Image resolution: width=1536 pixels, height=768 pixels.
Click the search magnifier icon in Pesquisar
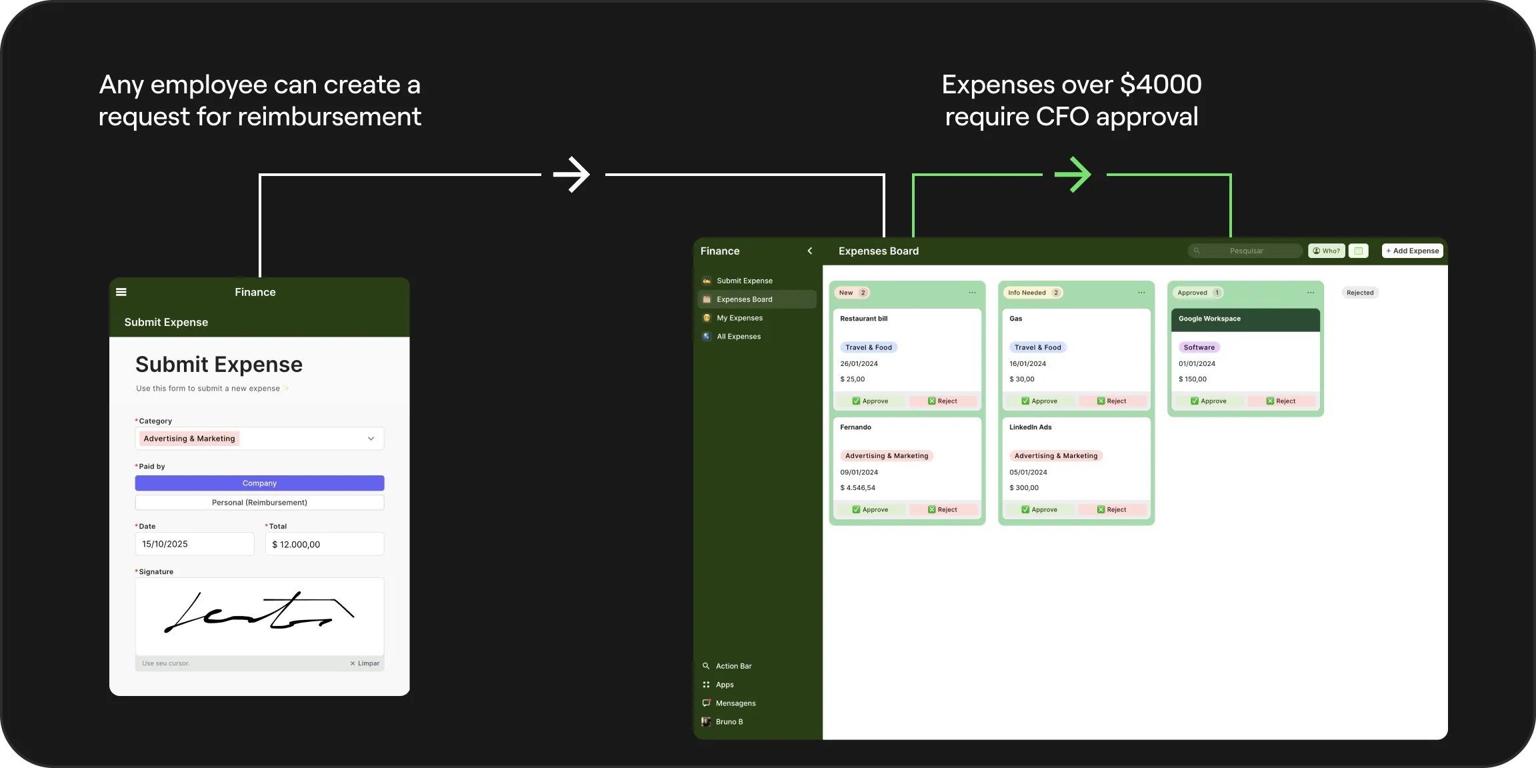coord(1197,251)
